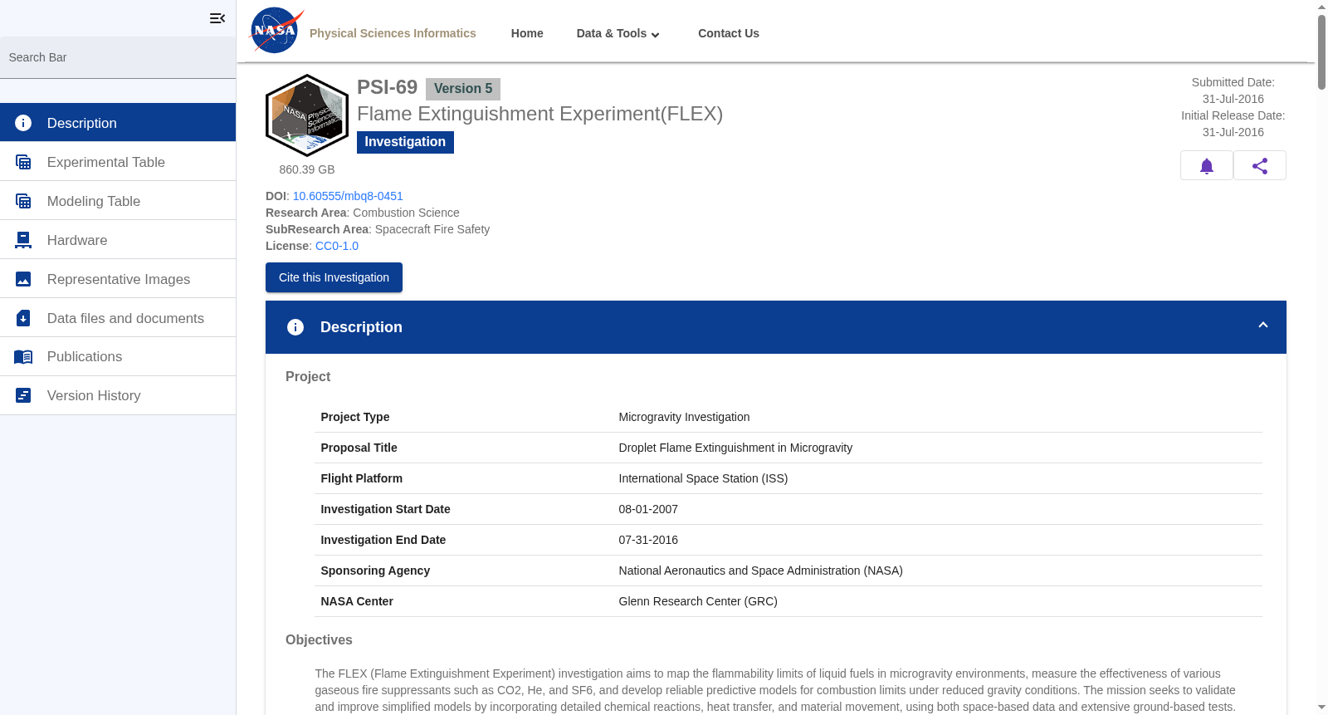Click 'Microgravity Investigation' value
1328x715 pixels.
[684, 417]
